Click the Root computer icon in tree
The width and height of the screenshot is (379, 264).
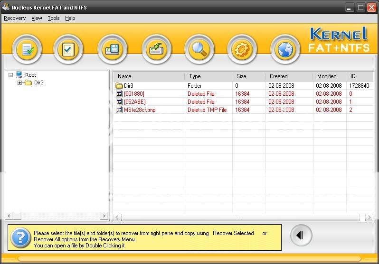[19, 75]
